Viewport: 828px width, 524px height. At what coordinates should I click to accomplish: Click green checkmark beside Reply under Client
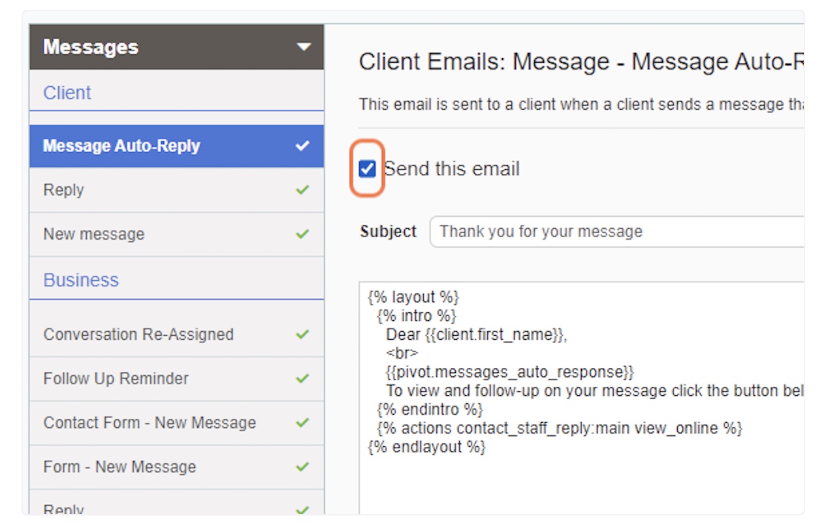pos(302,190)
